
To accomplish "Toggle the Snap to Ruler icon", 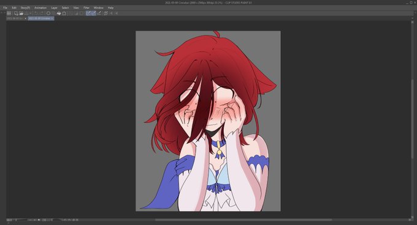I will click(x=88, y=13).
